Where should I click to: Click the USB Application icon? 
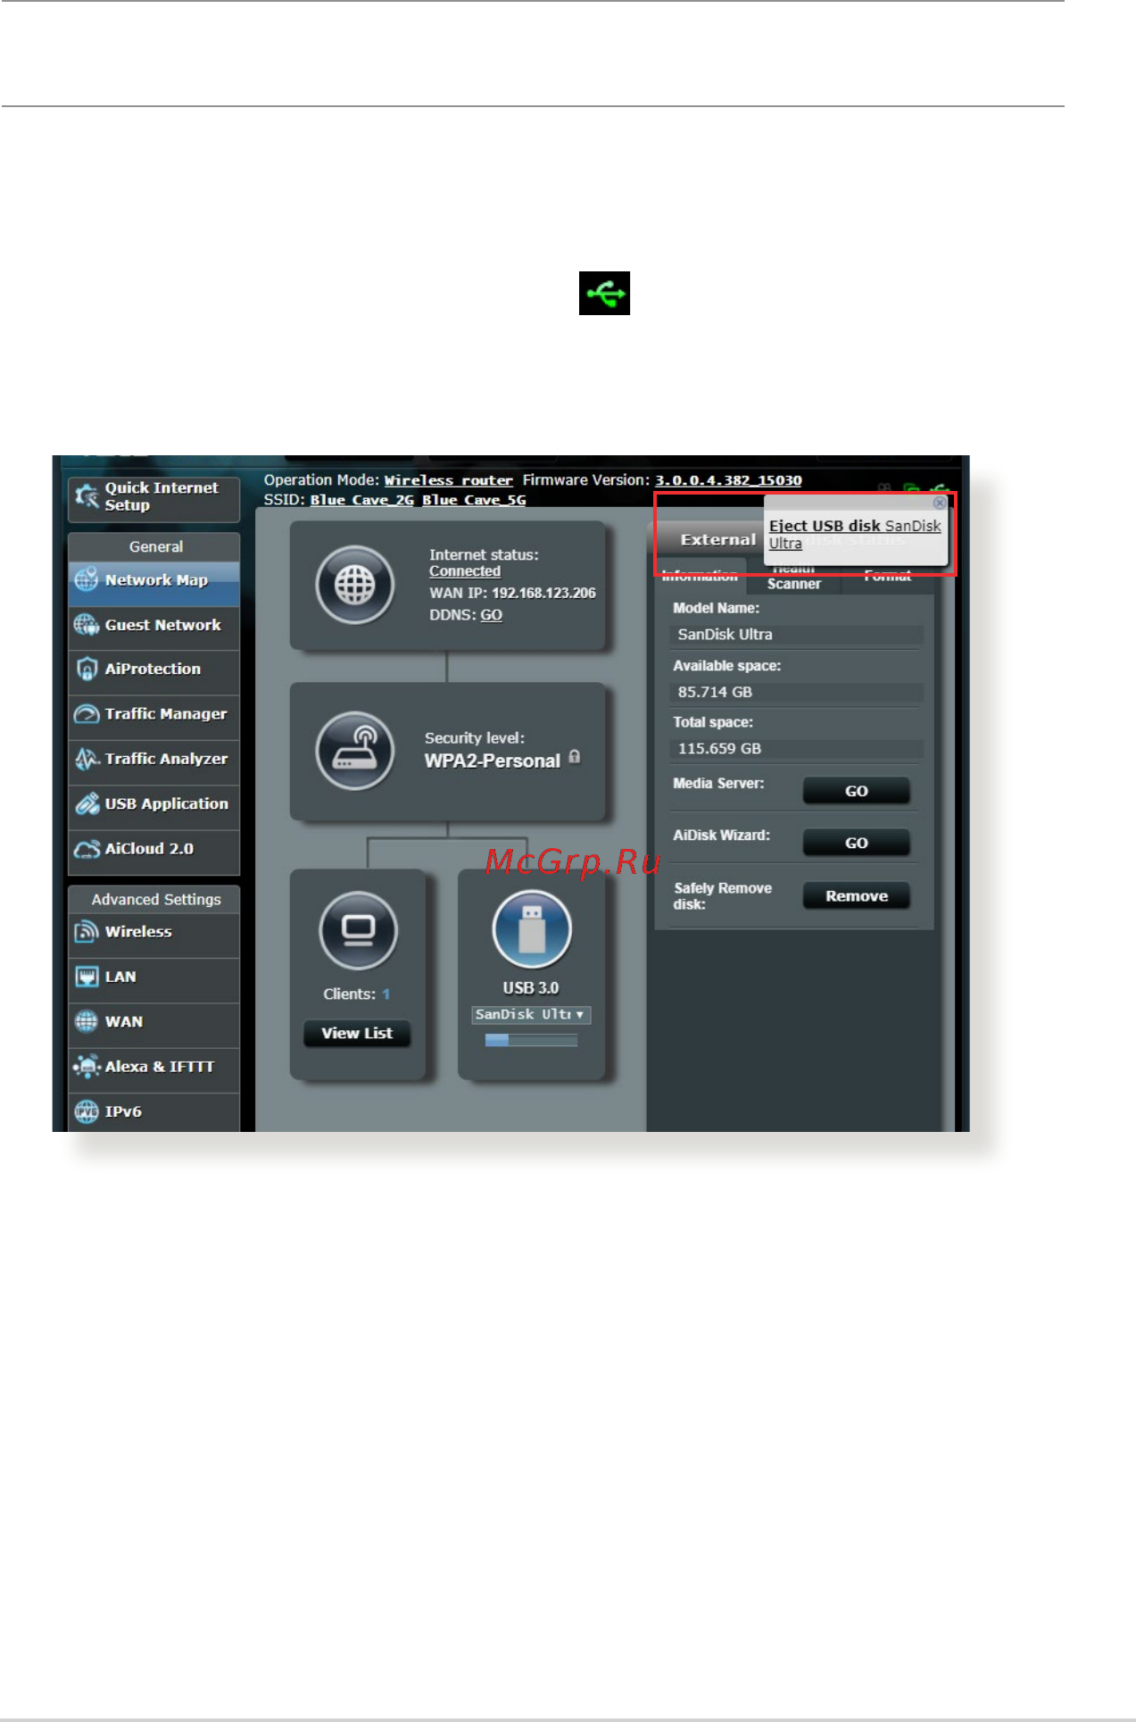pos(87,803)
